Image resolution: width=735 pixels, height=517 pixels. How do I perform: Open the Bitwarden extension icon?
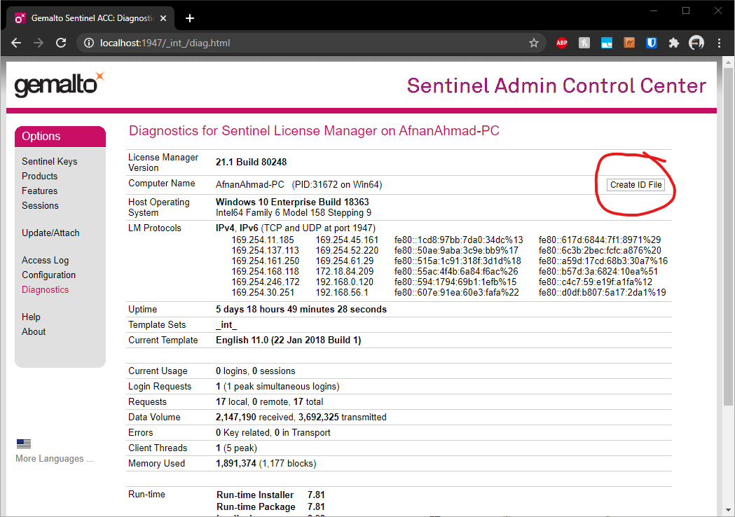tap(652, 43)
